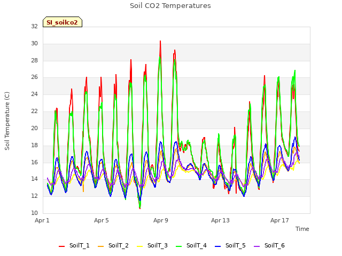Select the SoilT_4 legend label
The width and height of the screenshot is (342, 256).
tap(197, 245)
